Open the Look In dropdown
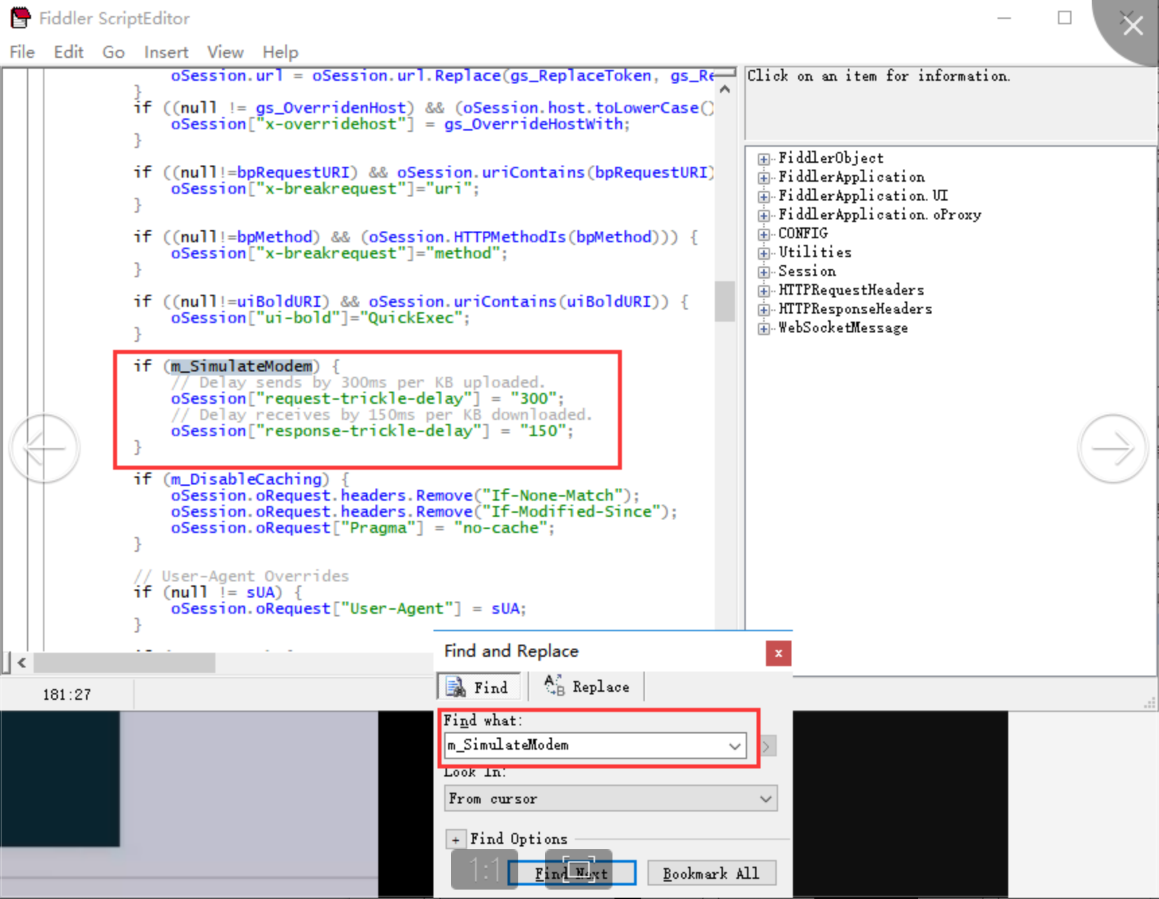 coord(611,799)
